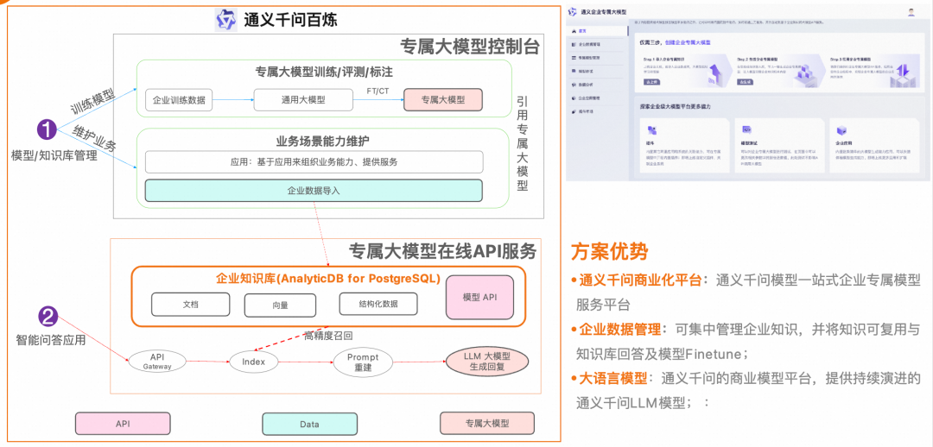This screenshot has height=447, width=933.
Task: Open 企业数据管理 in the console sidebar menu
Action: coord(589,45)
